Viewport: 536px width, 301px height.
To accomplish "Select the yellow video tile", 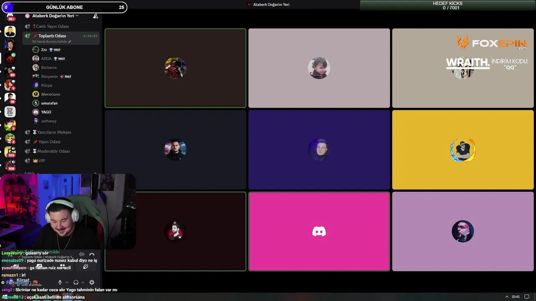I will tap(463, 150).
